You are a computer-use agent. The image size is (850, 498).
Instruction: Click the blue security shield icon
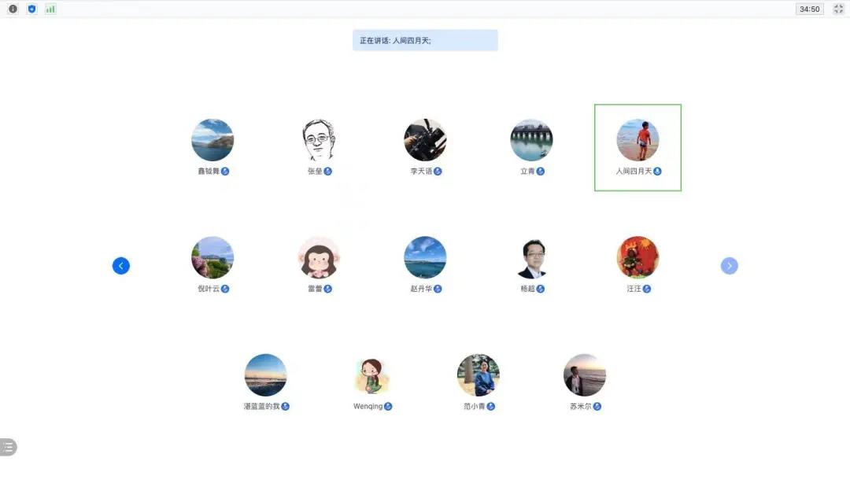click(x=31, y=9)
